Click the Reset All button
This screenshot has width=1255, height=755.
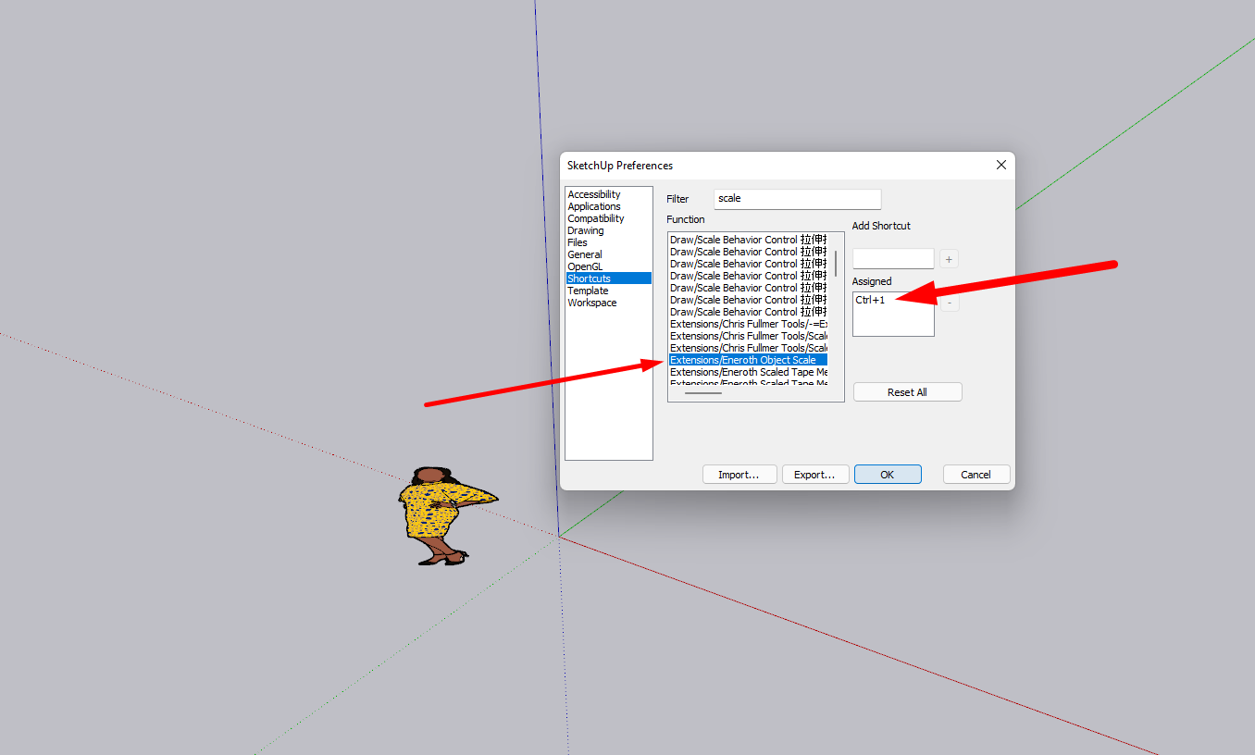[x=907, y=392]
